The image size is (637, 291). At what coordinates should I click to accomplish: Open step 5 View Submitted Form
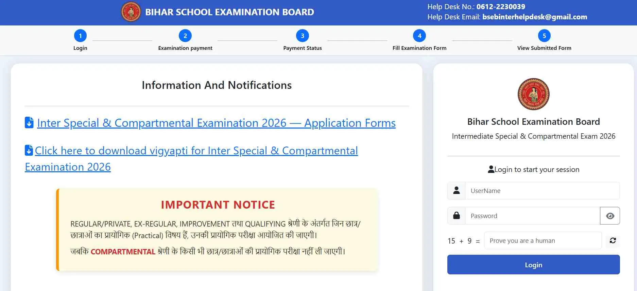(x=544, y=36)
